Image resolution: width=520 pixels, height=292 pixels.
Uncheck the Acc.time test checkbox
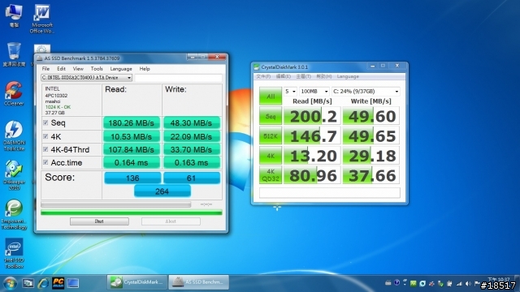[45, 162]
